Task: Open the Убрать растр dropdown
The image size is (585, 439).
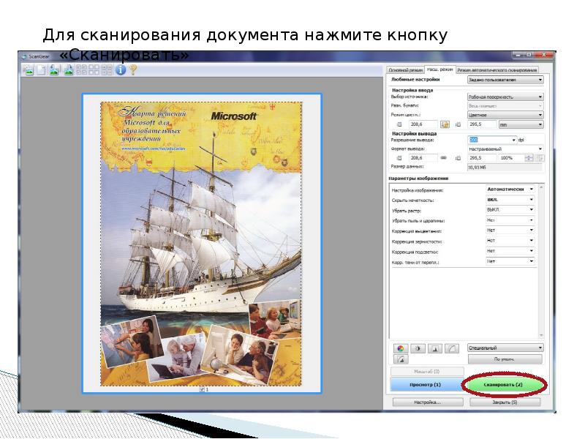Action: coord(510,210)
